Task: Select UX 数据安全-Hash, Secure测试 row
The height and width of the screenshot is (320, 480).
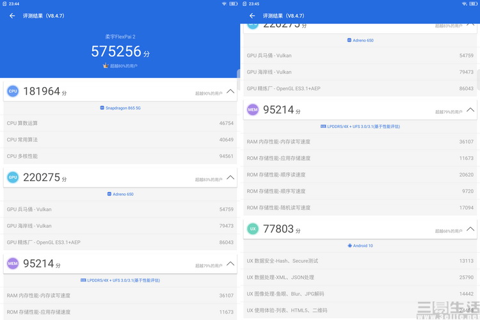Action: [360, 261]
